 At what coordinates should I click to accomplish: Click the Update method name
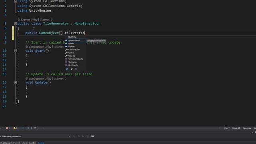click(41, 82)
